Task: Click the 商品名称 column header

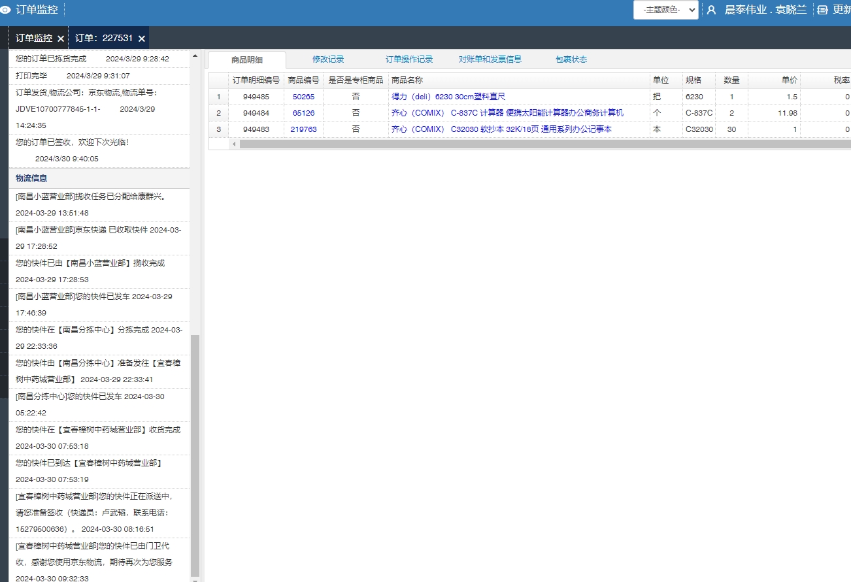Action: tap(519, 80)
